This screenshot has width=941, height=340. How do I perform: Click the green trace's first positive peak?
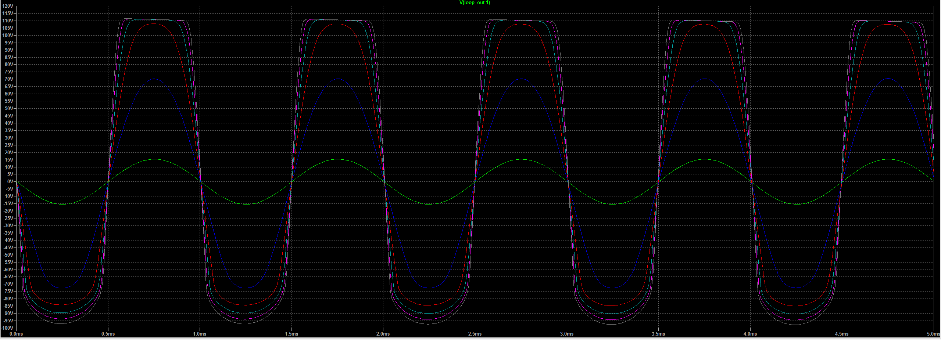(154, 159)
